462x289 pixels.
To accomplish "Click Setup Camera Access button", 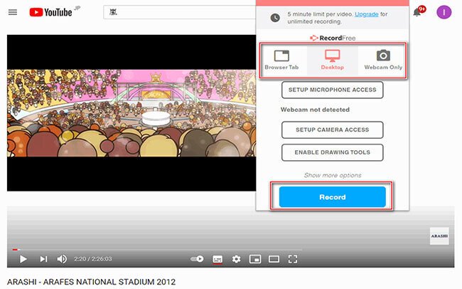I will tap(333, 130).
